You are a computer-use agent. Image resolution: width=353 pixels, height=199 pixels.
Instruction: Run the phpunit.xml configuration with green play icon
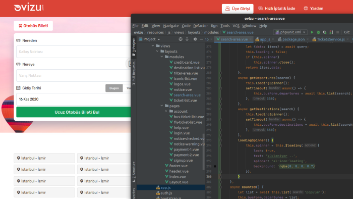(x=312, y=32)
